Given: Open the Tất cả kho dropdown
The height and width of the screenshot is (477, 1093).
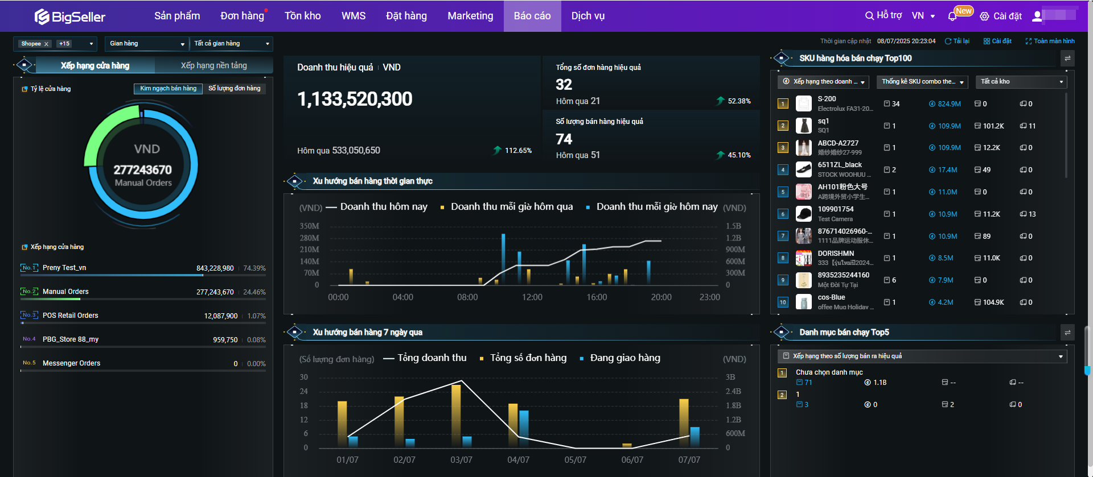Looking at the screenshot, I should pyautogui.click(x=1021, y=82).
